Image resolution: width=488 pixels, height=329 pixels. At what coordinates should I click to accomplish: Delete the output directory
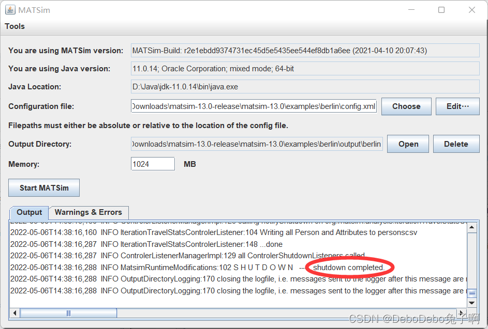pos(456,144)
